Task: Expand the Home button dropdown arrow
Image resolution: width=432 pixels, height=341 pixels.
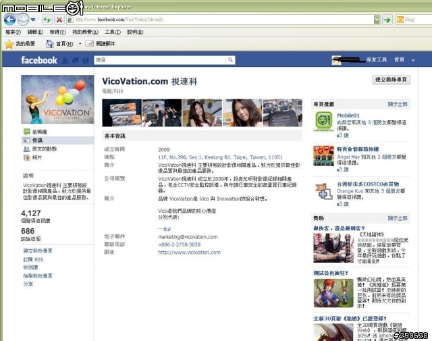Action: 80,44
